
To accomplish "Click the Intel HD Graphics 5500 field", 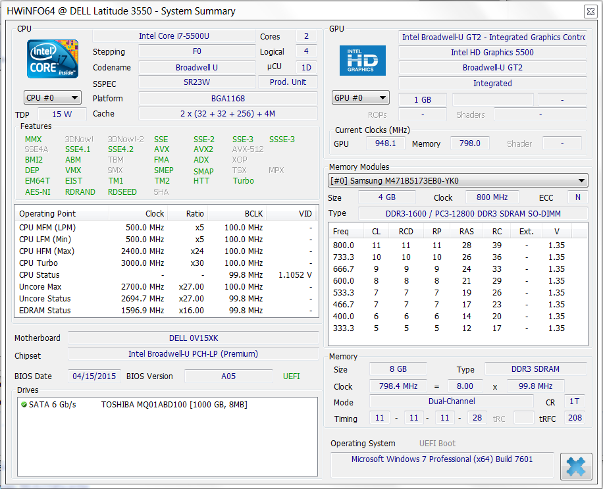I will [x=492, y=52].
